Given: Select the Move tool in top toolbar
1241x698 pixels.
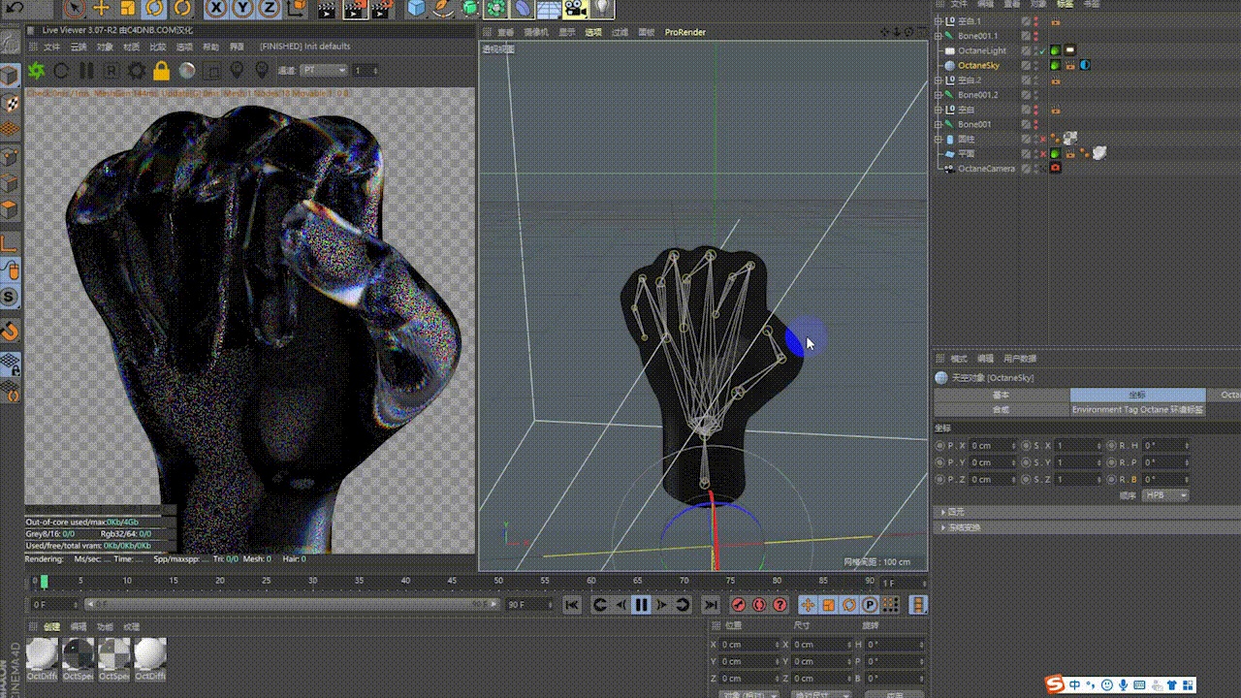Looking at the screenshot, I should pos(102,9).
